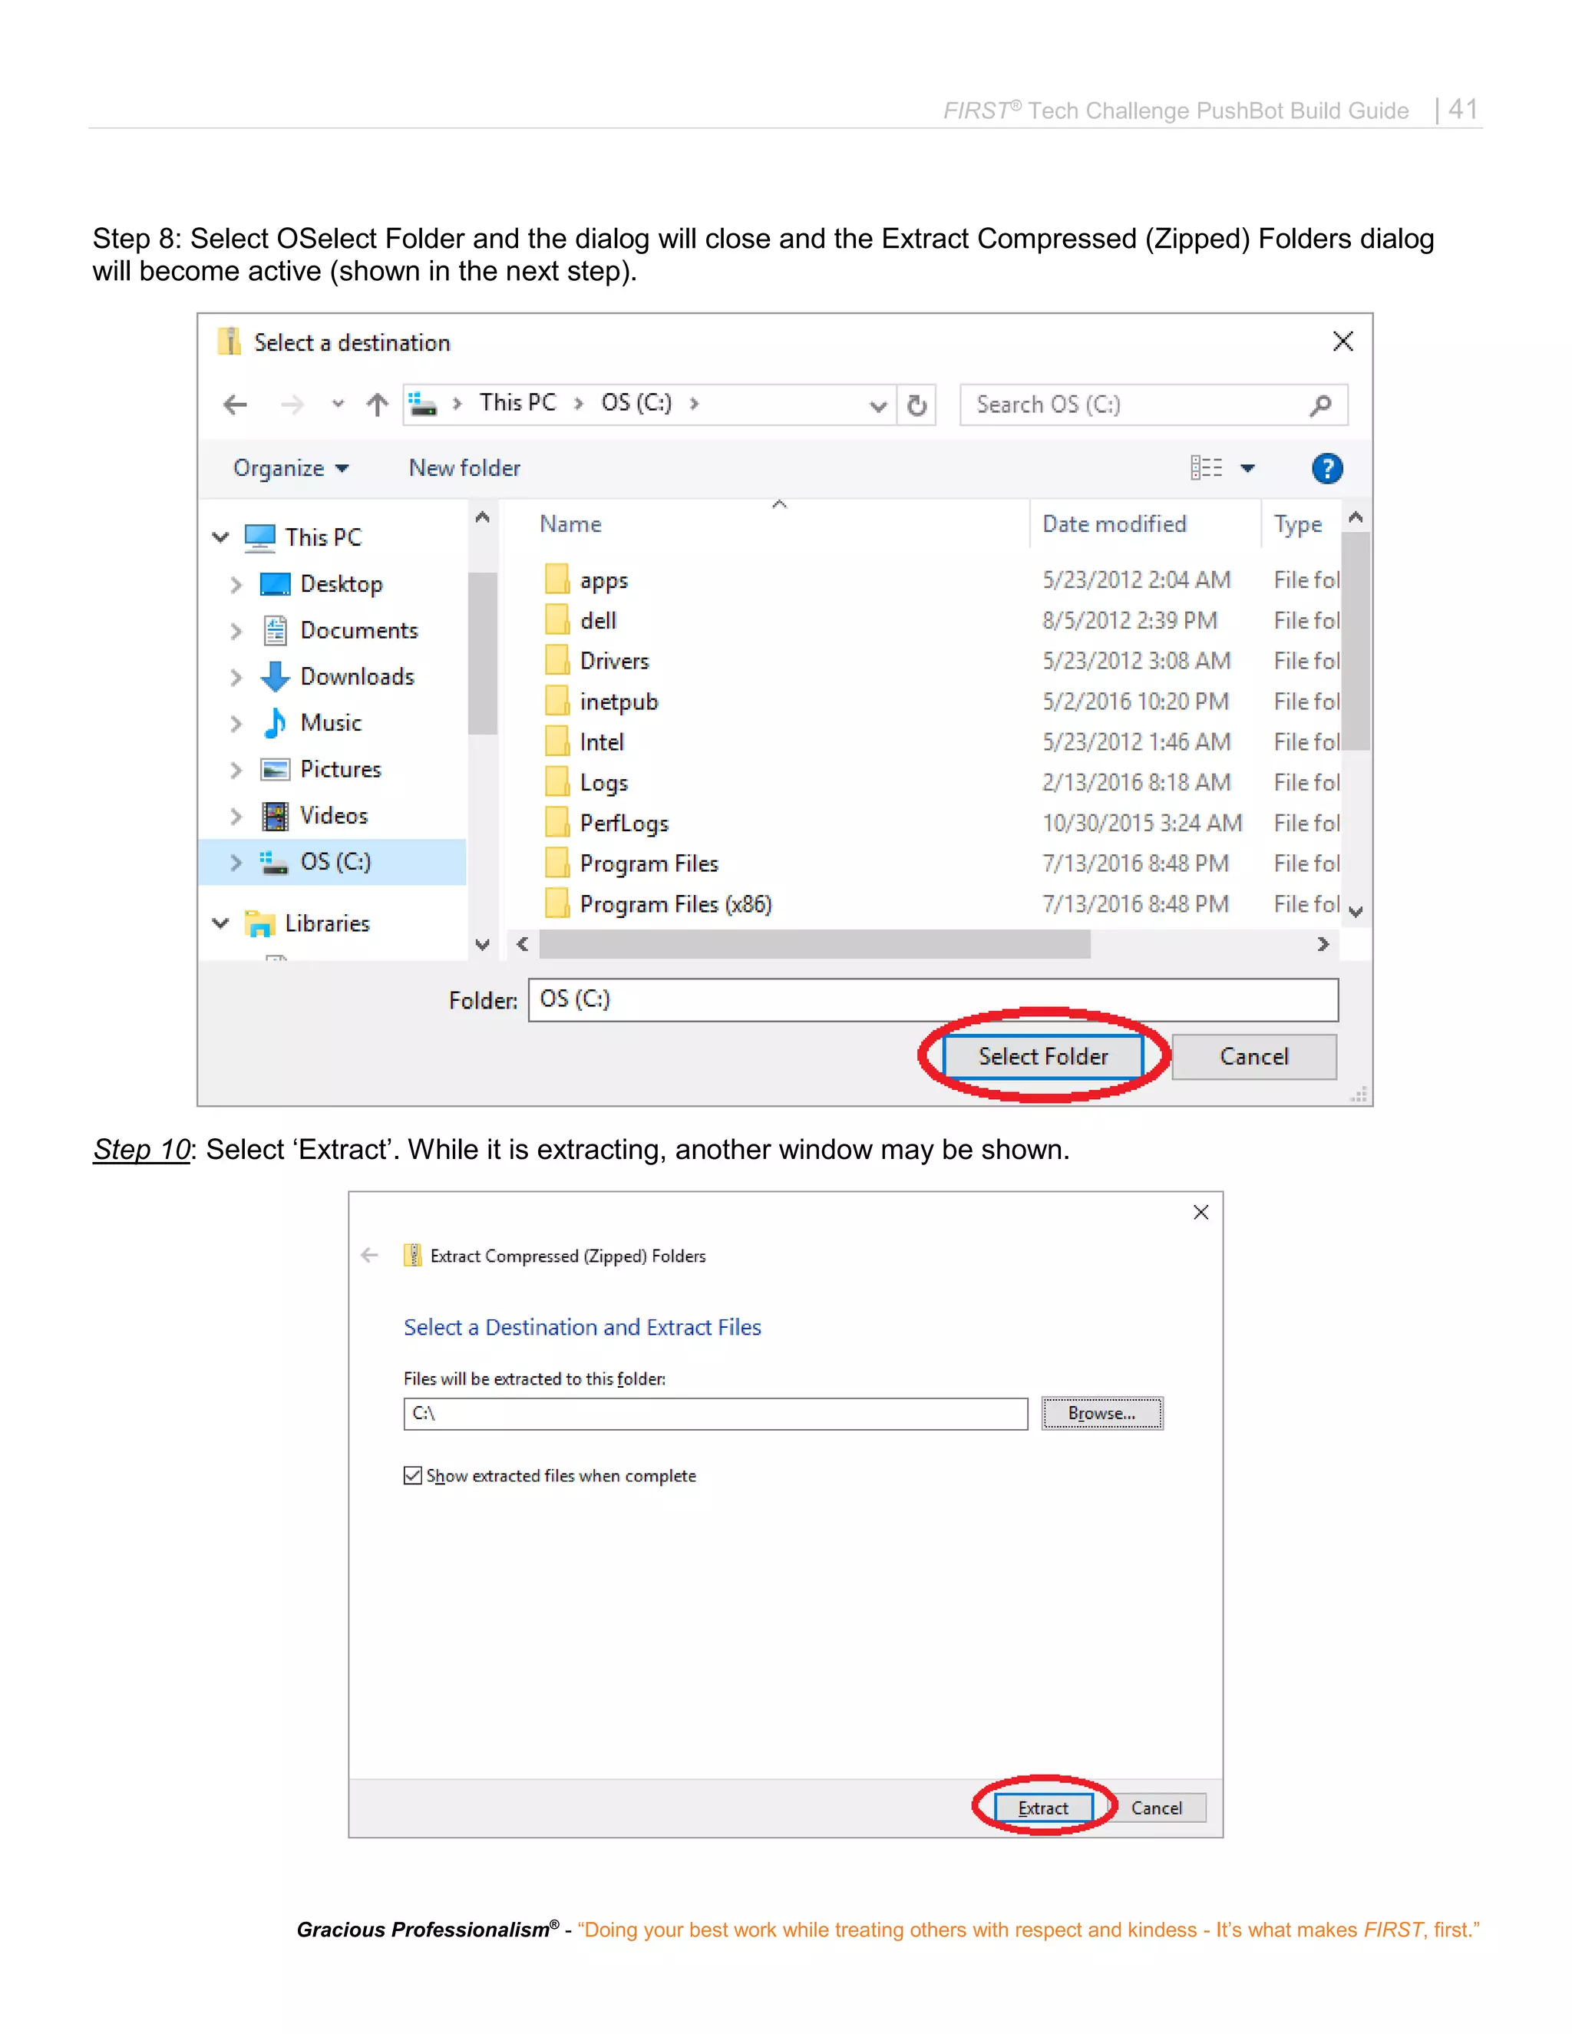Click the blue Help question mark icon
The height and width of the screenshot is (2034, 1572).
tap(1327, 468)
